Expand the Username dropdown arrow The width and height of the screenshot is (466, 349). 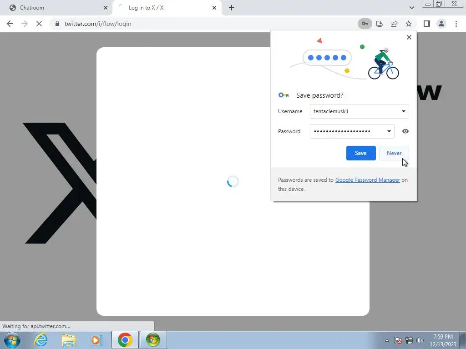403,111
